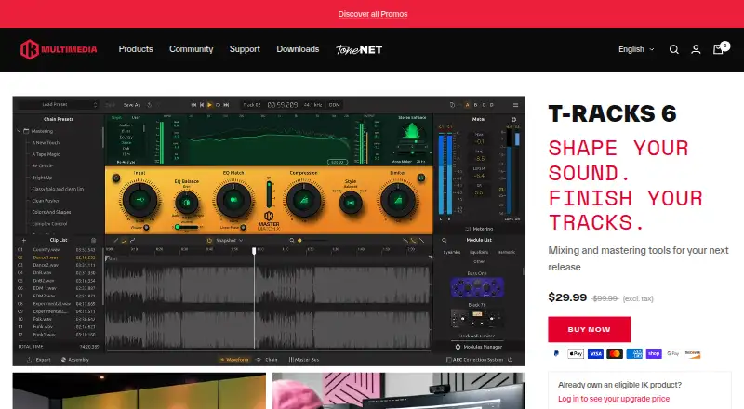Click the trash icon beside Clip List
This screenshot has height=409, width=744.
(x=94, y=241)
